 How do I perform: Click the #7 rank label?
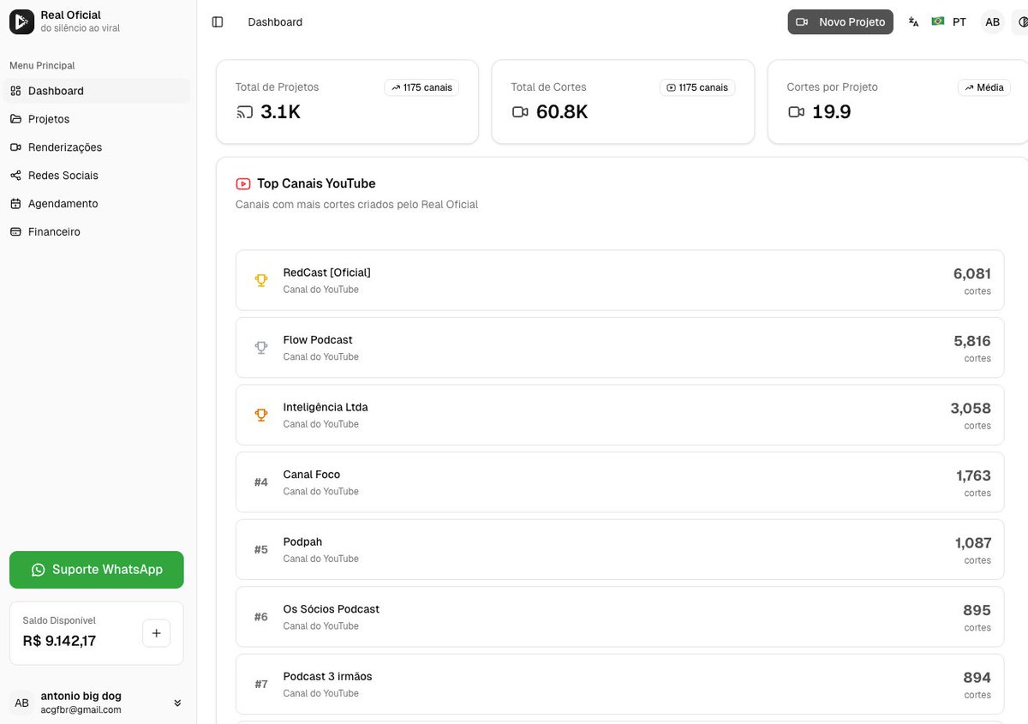tap(261, 684)
